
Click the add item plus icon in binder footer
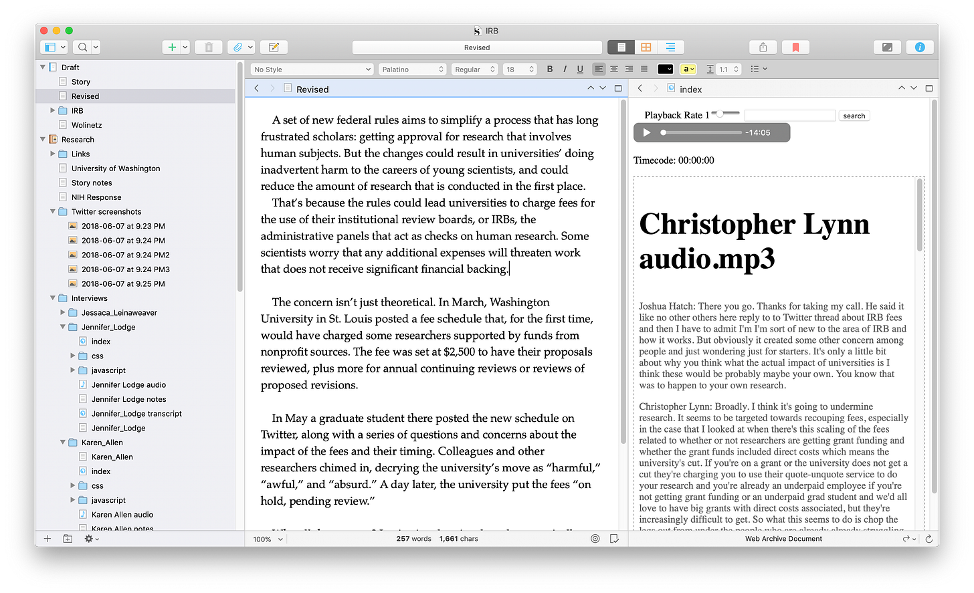(47, 539)
